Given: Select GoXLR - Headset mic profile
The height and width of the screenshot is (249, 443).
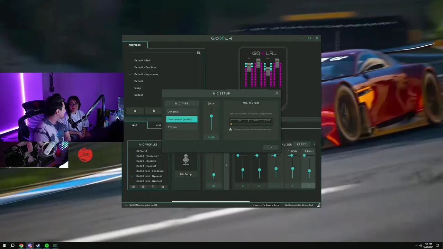Looking at the screenshot, I should click(146, 166).
